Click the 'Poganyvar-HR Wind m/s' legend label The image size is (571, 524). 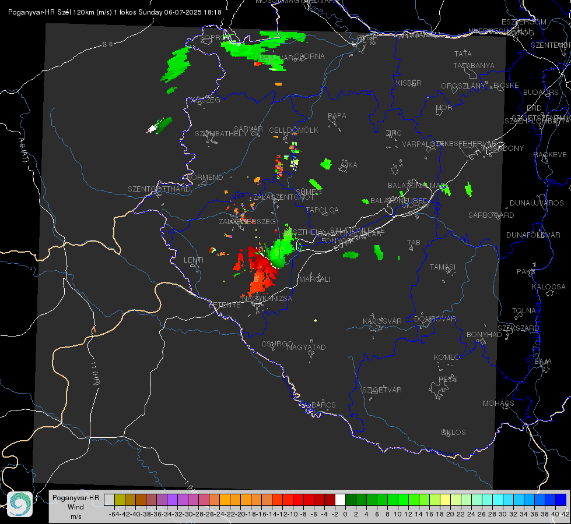point(76,507)
